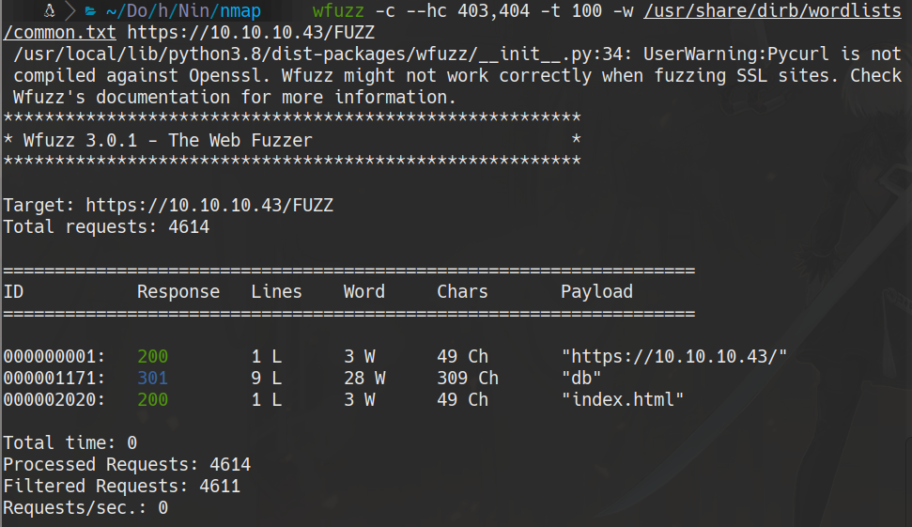Click the "https://10.10.10.43/" payload
The image size is (912, 527).
click(x=674, y=357)
